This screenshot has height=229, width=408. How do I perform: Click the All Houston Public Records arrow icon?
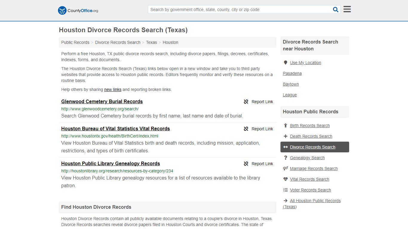286,201
